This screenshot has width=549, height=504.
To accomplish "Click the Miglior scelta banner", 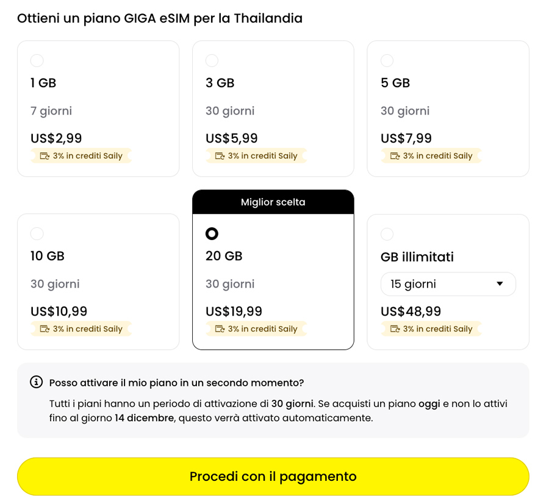I will [273, 202].
